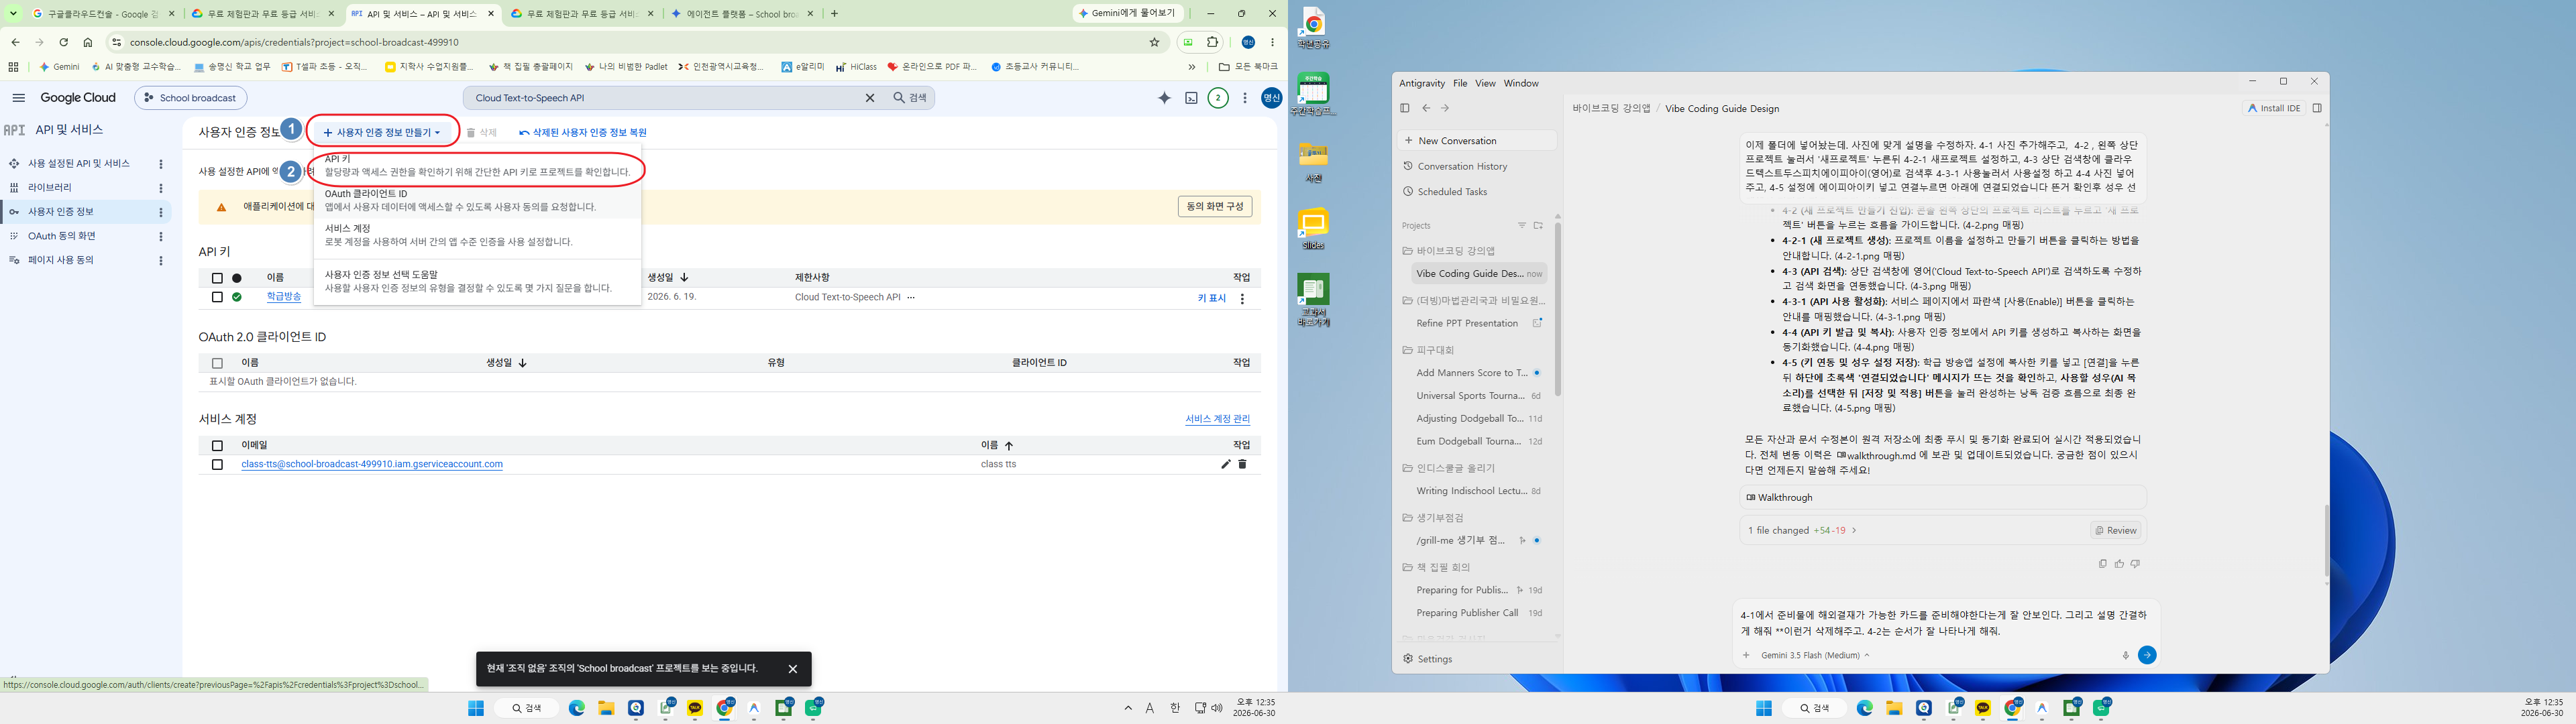Screen dimensions: 2576x724
Task: Click the 동의 화면 구성 button
Action: coord(1215,206)
